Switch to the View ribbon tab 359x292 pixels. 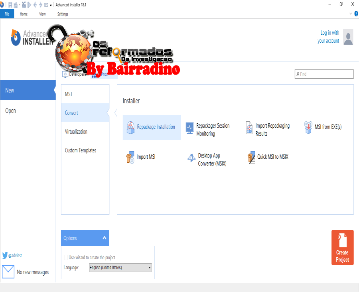pyautogui.click(x=42, y=14)
